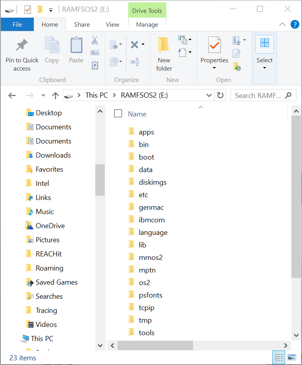
Task: Open Customize Quick Access Toolbar dropdown
Action: coord(51,10)
